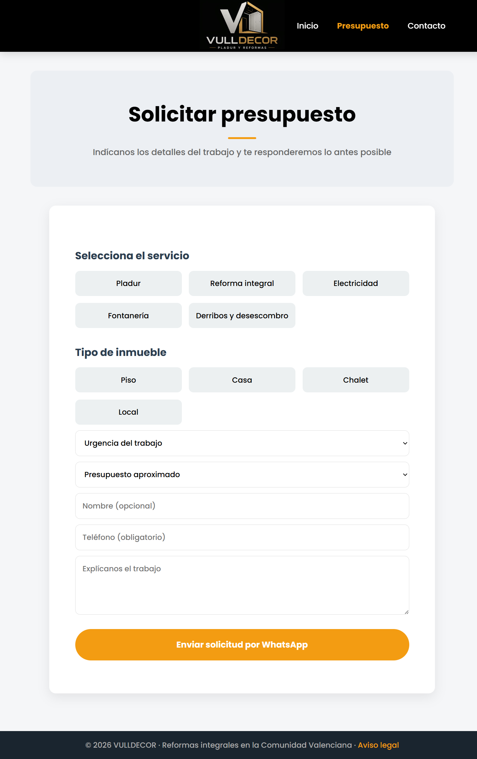This screenshot has width=477, height=759.
Task: Focus the Explícanos el trabajo textarea
Action: 242,585
